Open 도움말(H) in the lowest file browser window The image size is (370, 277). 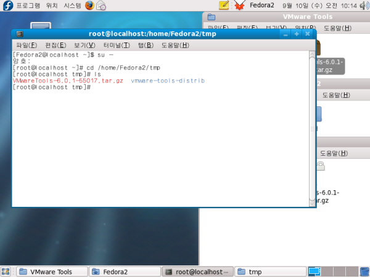pos(334,153)
